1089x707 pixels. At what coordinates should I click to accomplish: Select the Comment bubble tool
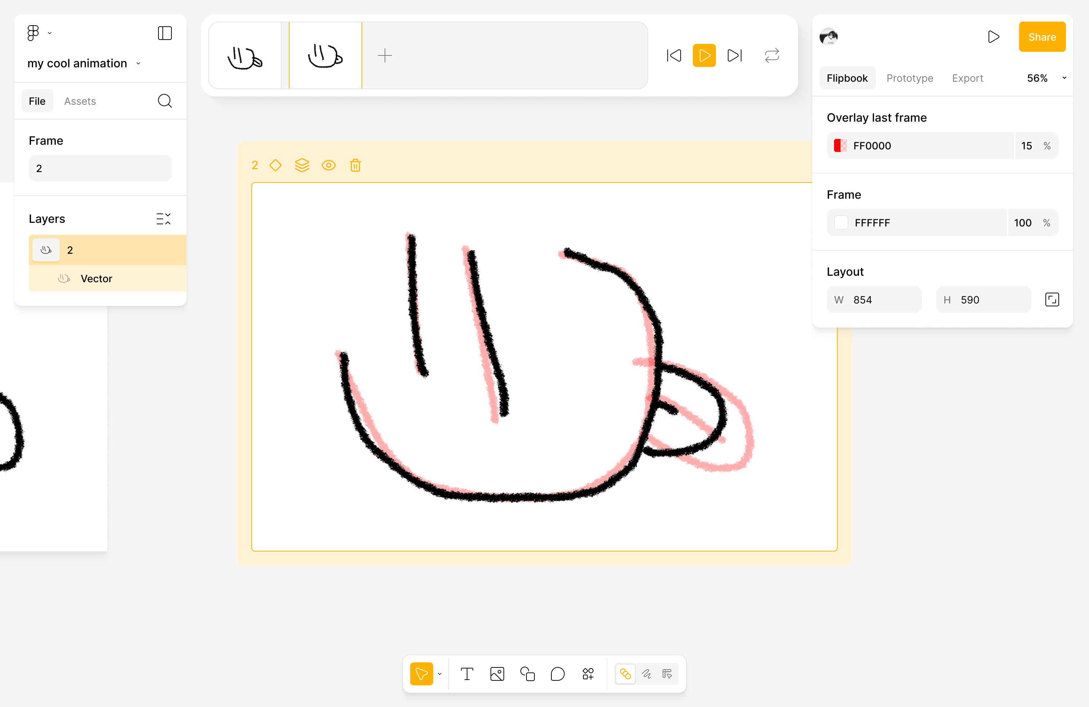coord(557,674)
